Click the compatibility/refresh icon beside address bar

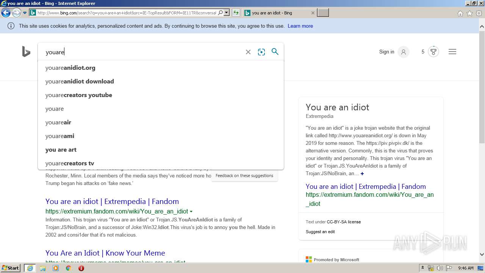[x=236, y=13]
